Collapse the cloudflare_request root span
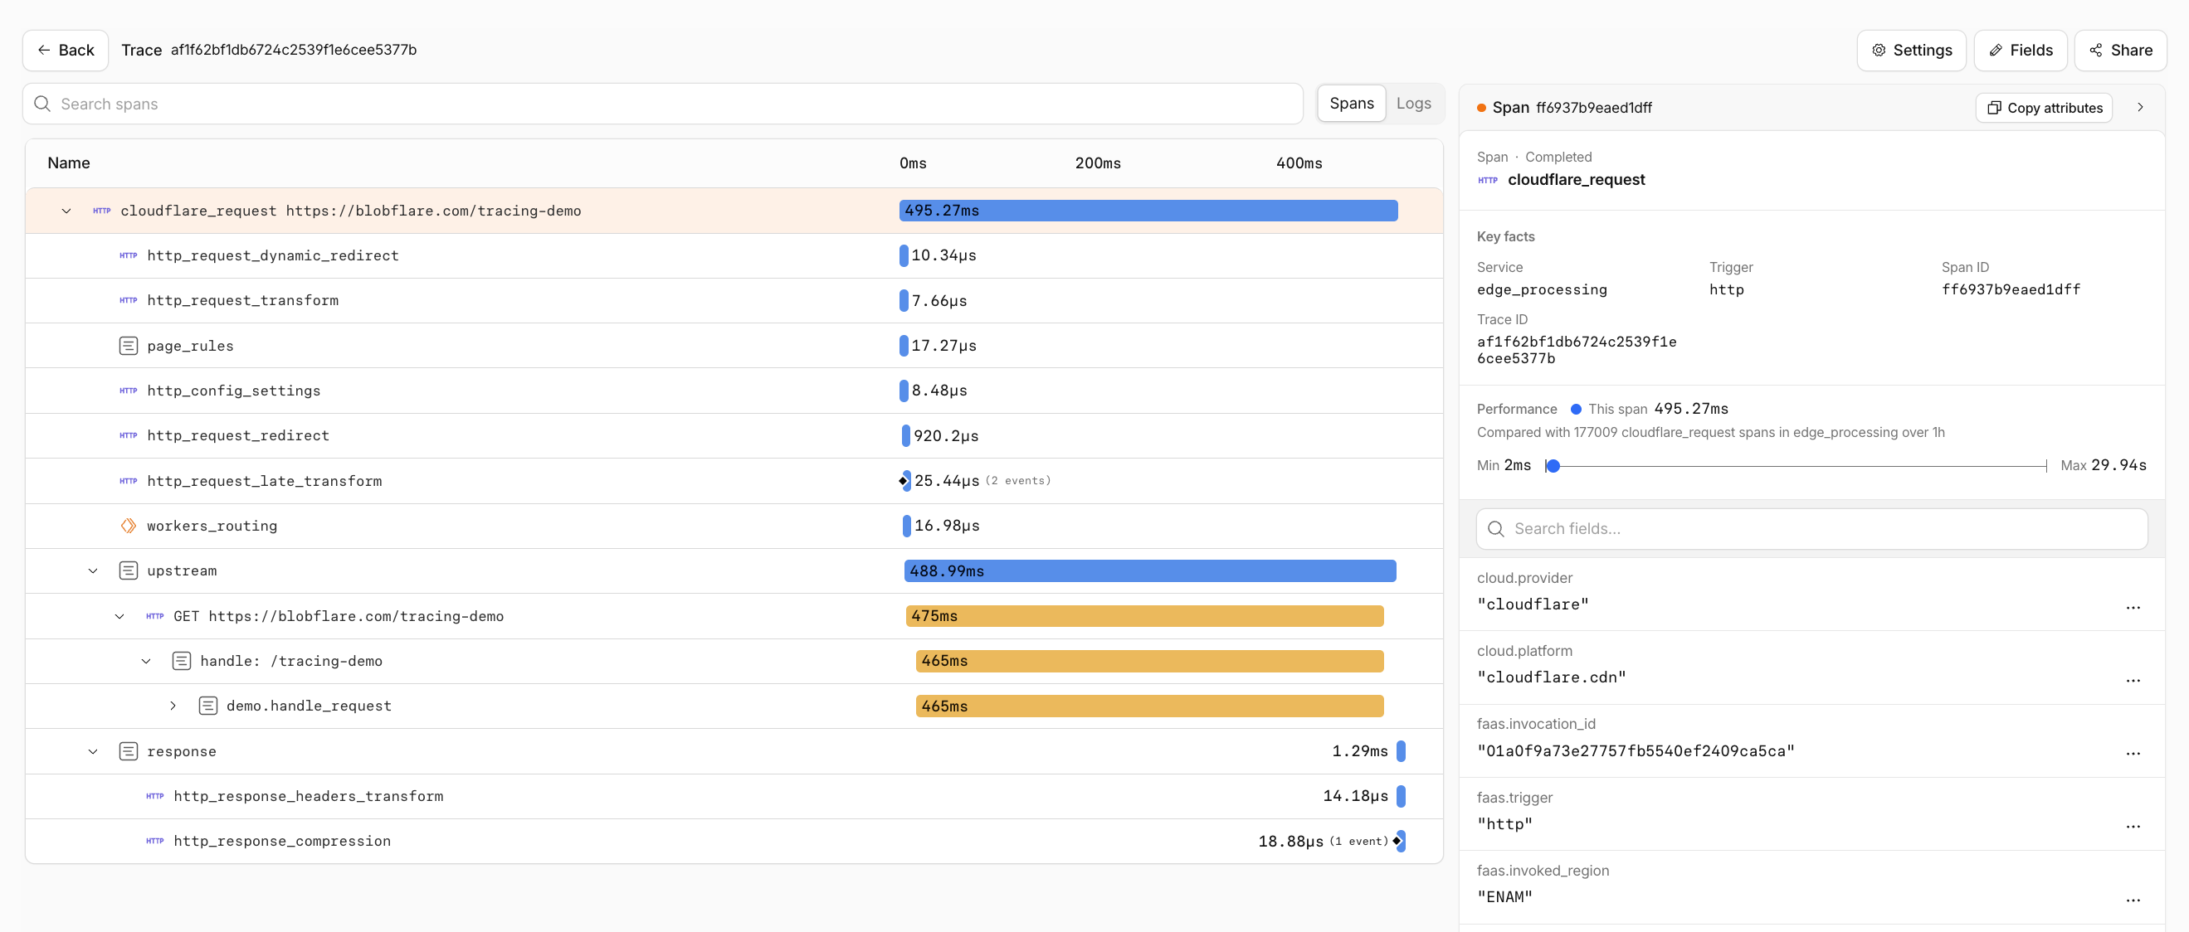Viewport: 2189px width, 932px height. 66,211
